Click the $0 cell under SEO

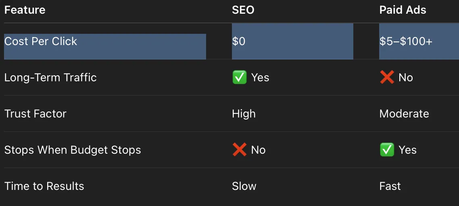tap(239, 41)
